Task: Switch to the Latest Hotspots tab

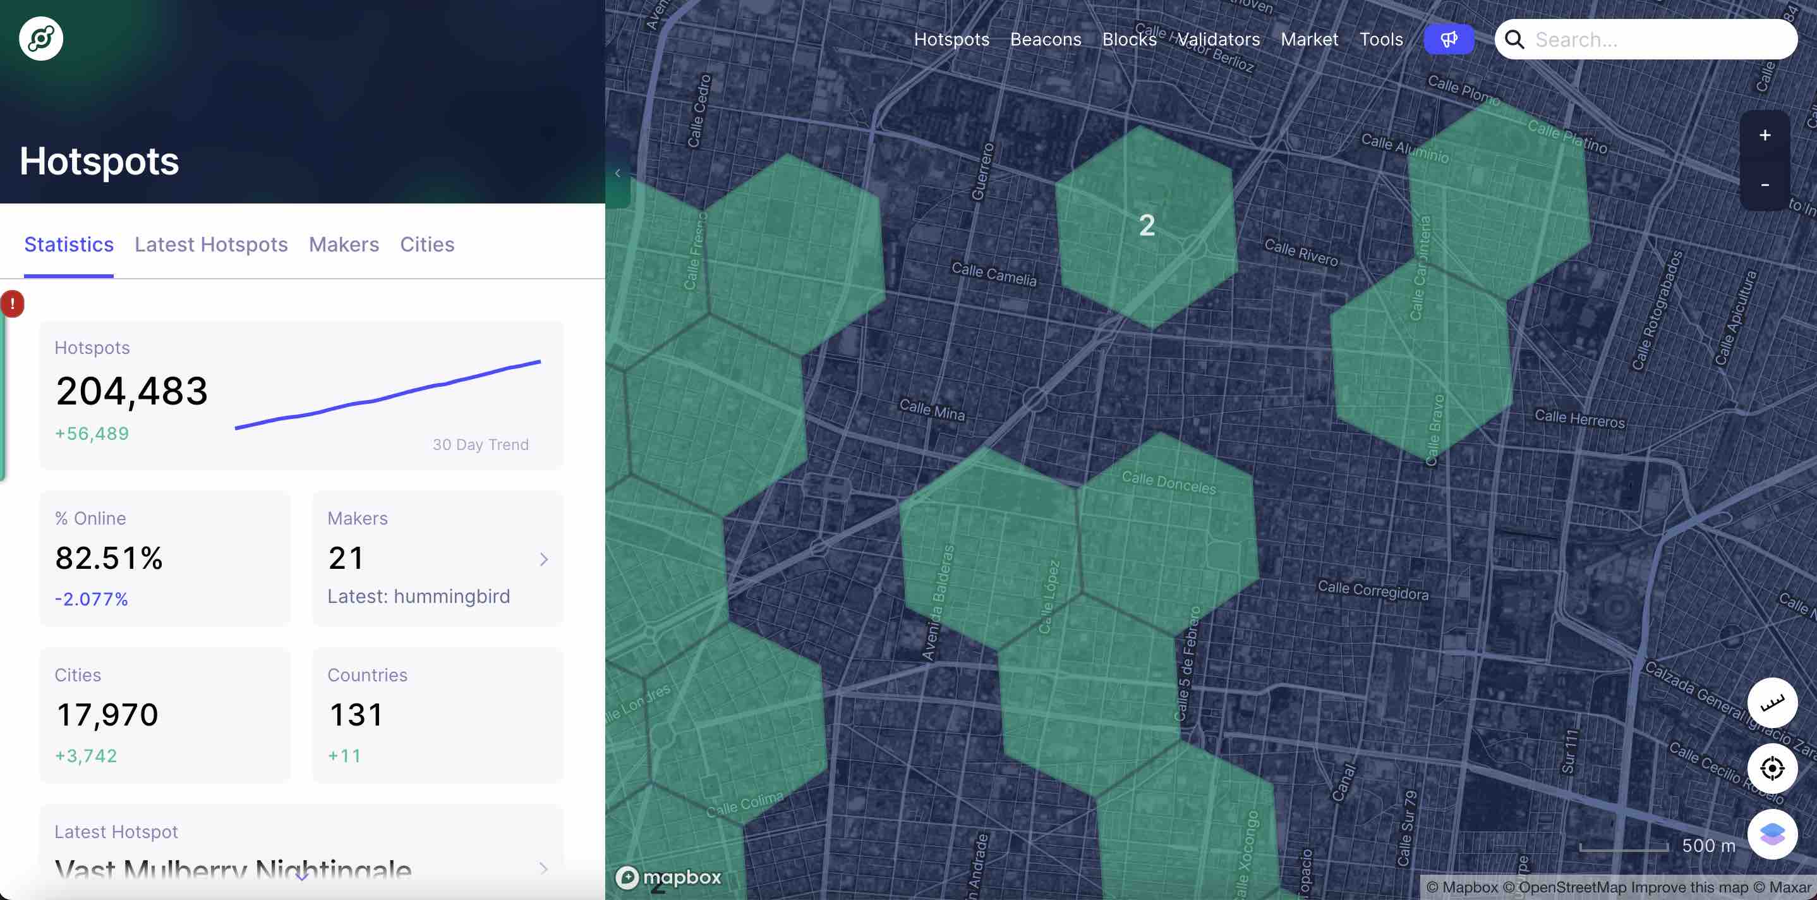Action: pyautogui.click(x=212, y=244)
